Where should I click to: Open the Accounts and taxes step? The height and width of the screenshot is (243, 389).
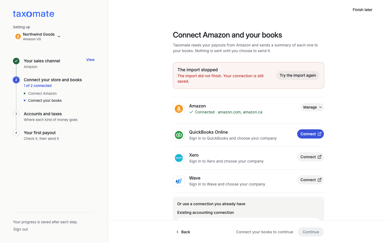(x=43, y=114)
